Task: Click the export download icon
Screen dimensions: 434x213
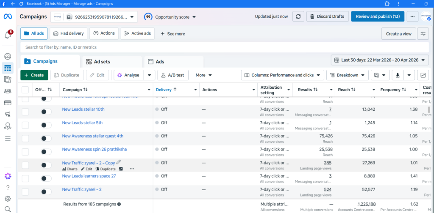Action: 398,75
